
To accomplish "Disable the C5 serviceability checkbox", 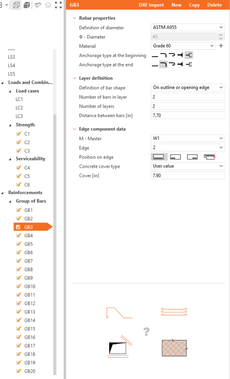I will coord(18,176).
